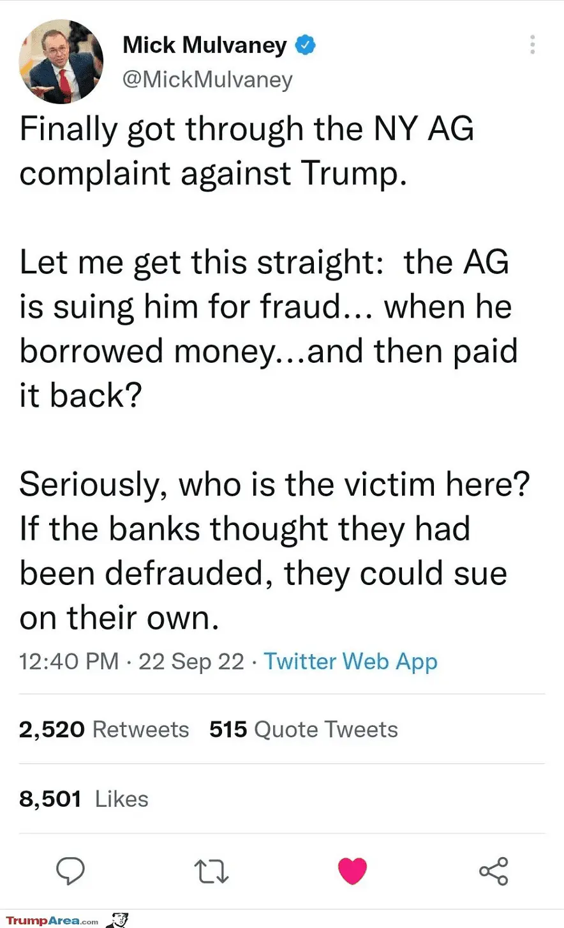Image resolution: width=564 pixels, height=928 pixels.
Task: Click the TrumpArea.com watermark logo
Action: tap(52, 921)
